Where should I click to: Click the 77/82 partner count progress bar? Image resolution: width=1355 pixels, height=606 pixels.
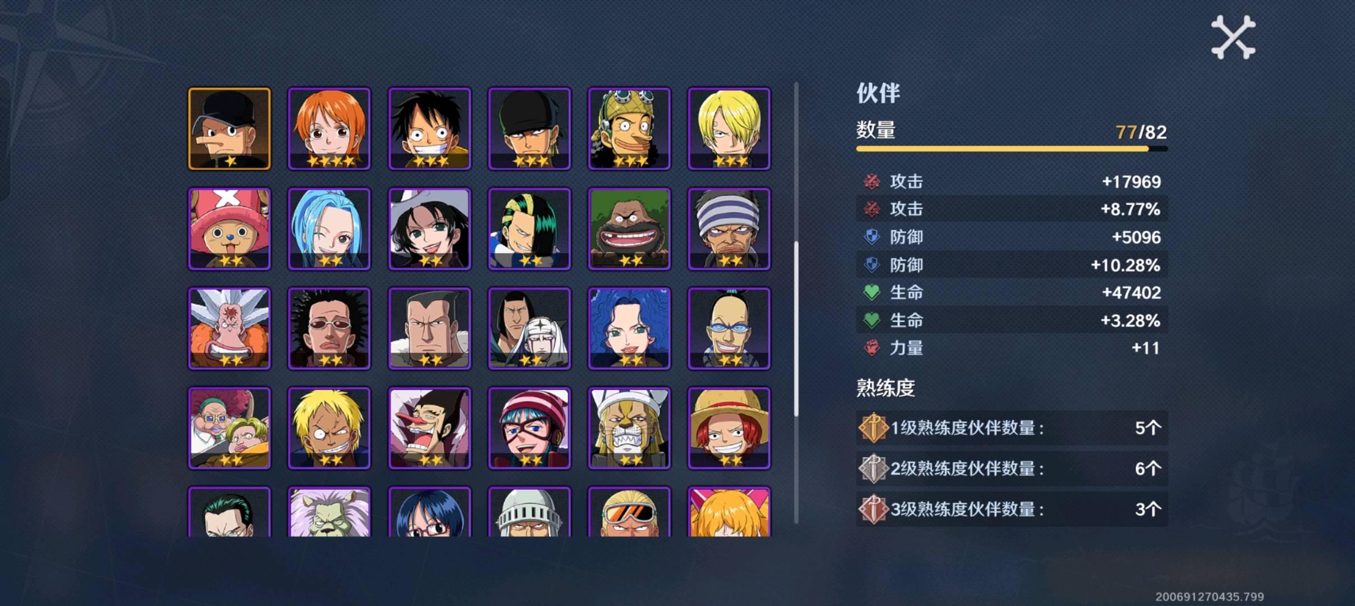1011,149
